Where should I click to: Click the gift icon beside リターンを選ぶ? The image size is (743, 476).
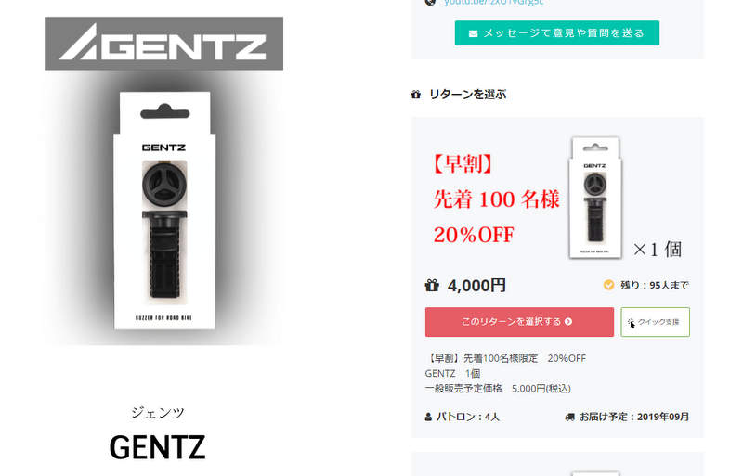416,95
